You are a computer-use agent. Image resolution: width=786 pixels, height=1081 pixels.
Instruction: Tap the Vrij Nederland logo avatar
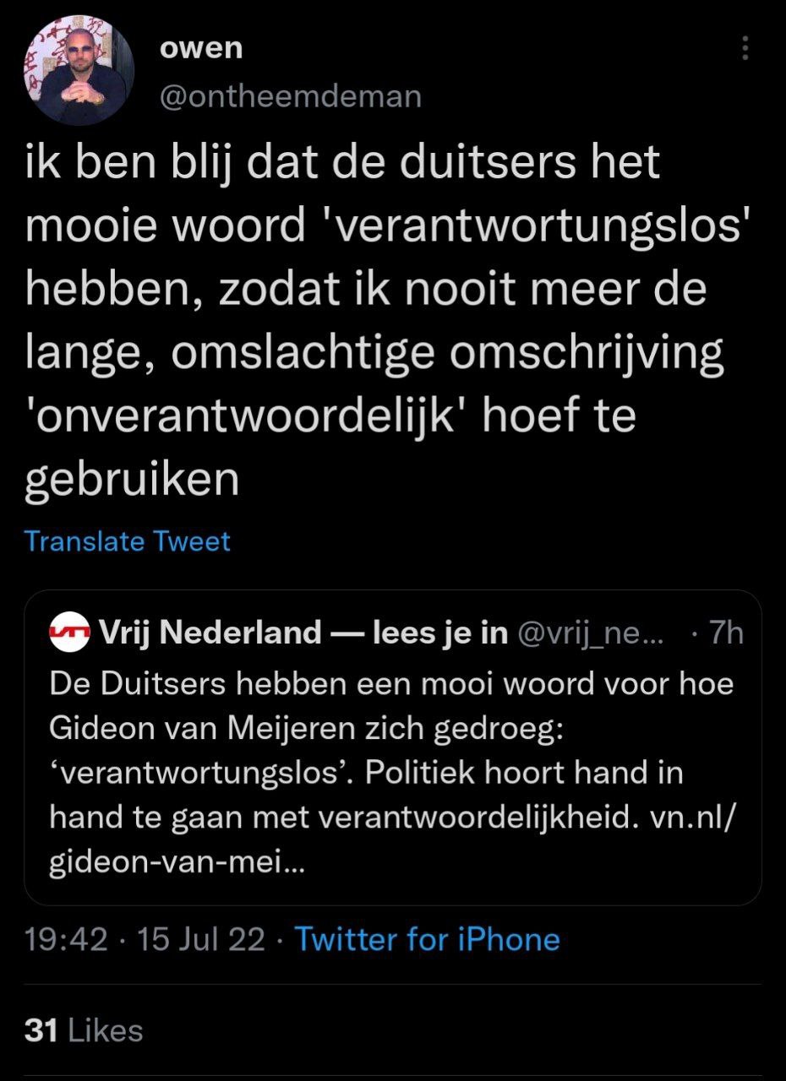point(70,633)
